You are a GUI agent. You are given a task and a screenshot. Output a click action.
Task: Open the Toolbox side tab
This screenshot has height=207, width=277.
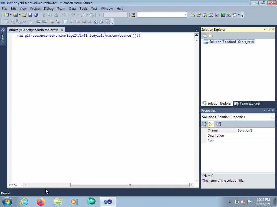click(x=2, y=37)
